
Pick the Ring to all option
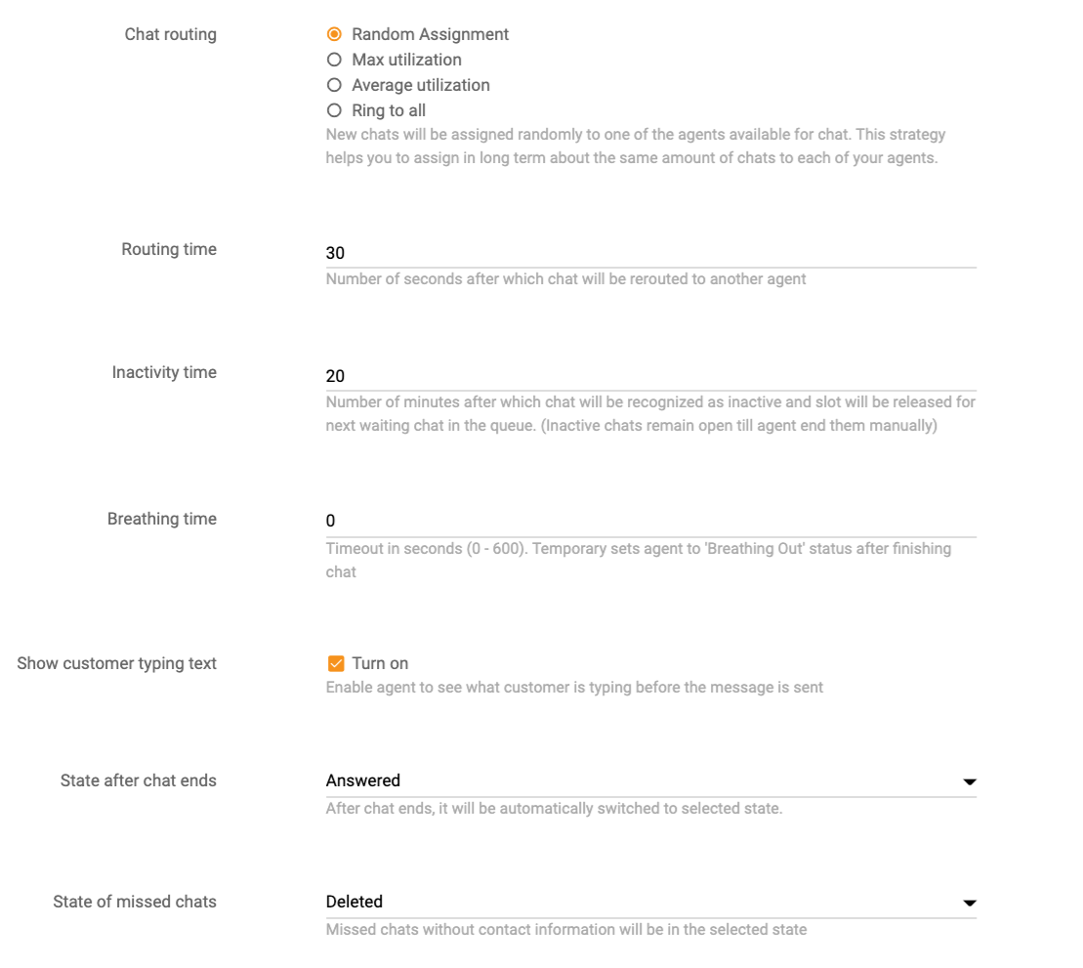[x=335, y=110]
